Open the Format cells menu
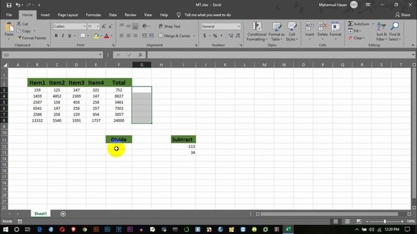The height and width of the screenshot is (234, 417). click(x=336, y=31)
